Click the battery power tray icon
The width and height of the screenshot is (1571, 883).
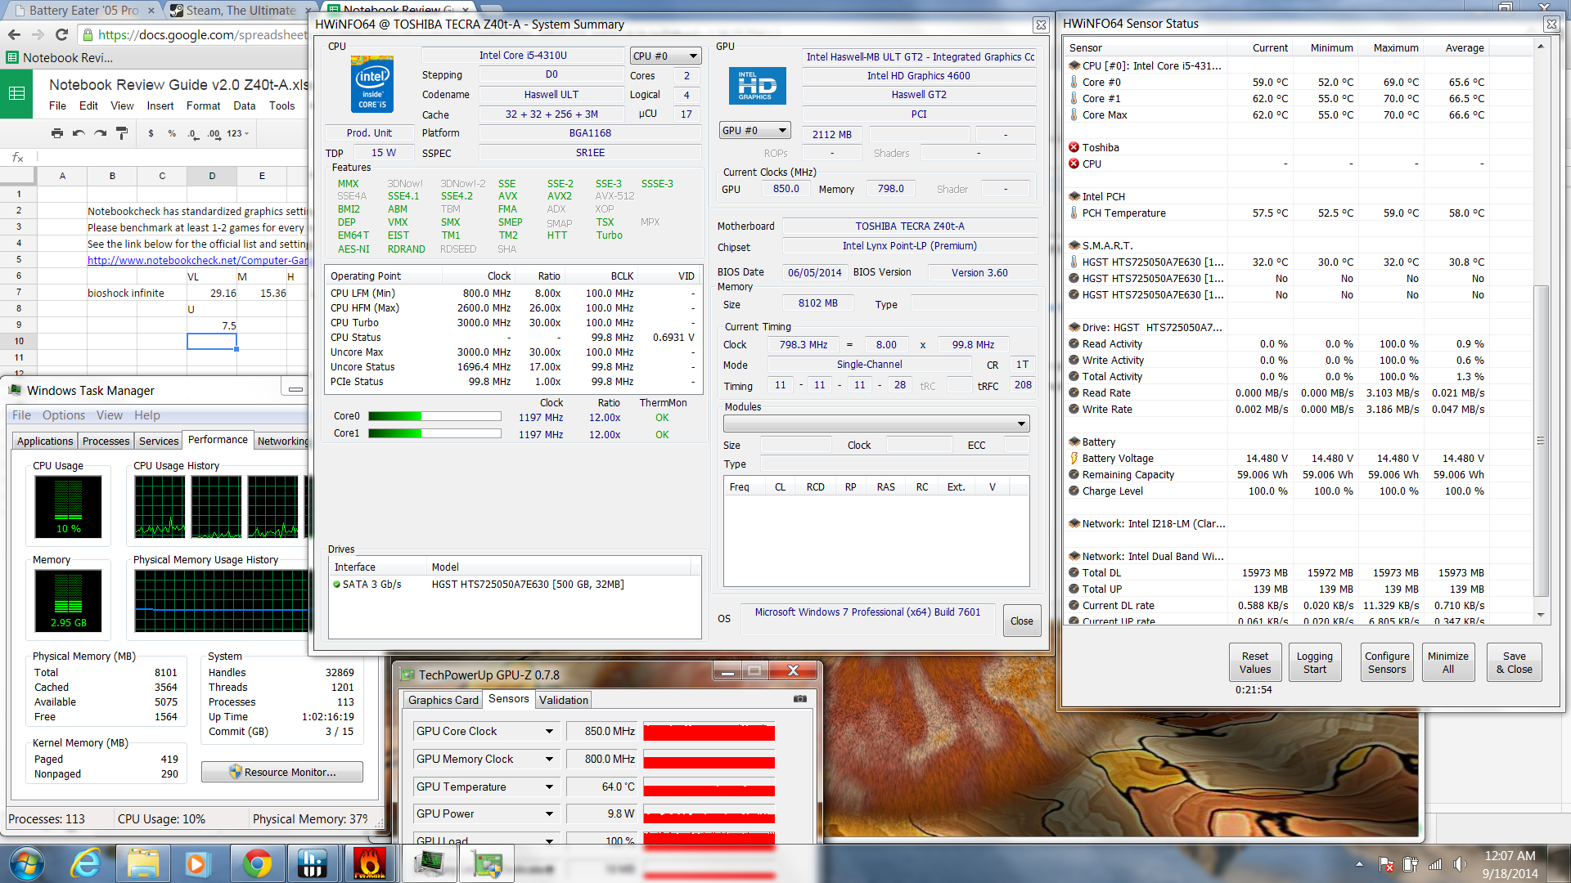tap(1410, 864)
